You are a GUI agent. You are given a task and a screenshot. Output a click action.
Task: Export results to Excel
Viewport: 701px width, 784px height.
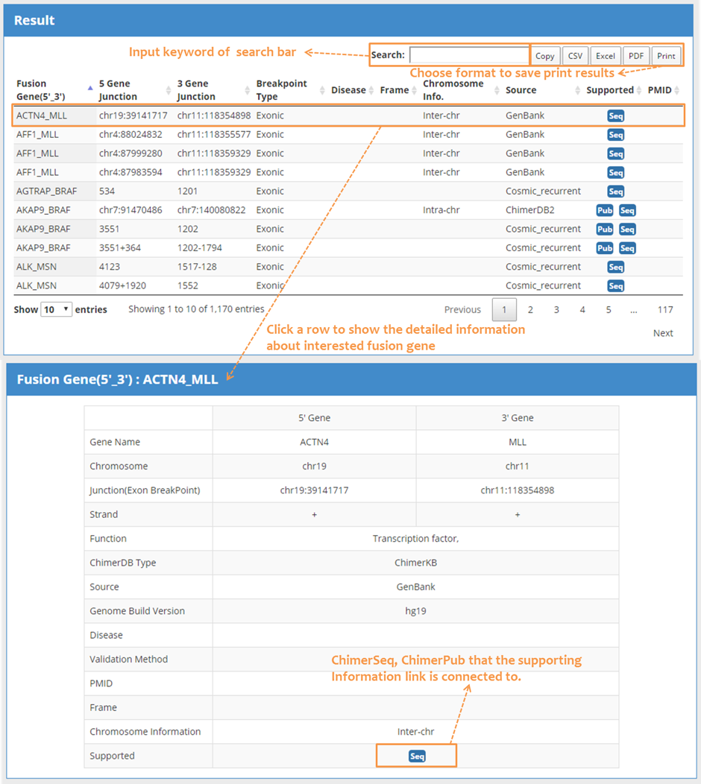pos(606,56)
